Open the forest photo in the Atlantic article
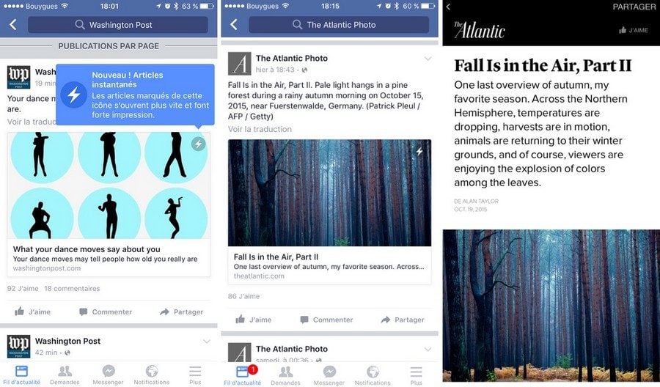 pyautogui.click(x=551, y=306)
